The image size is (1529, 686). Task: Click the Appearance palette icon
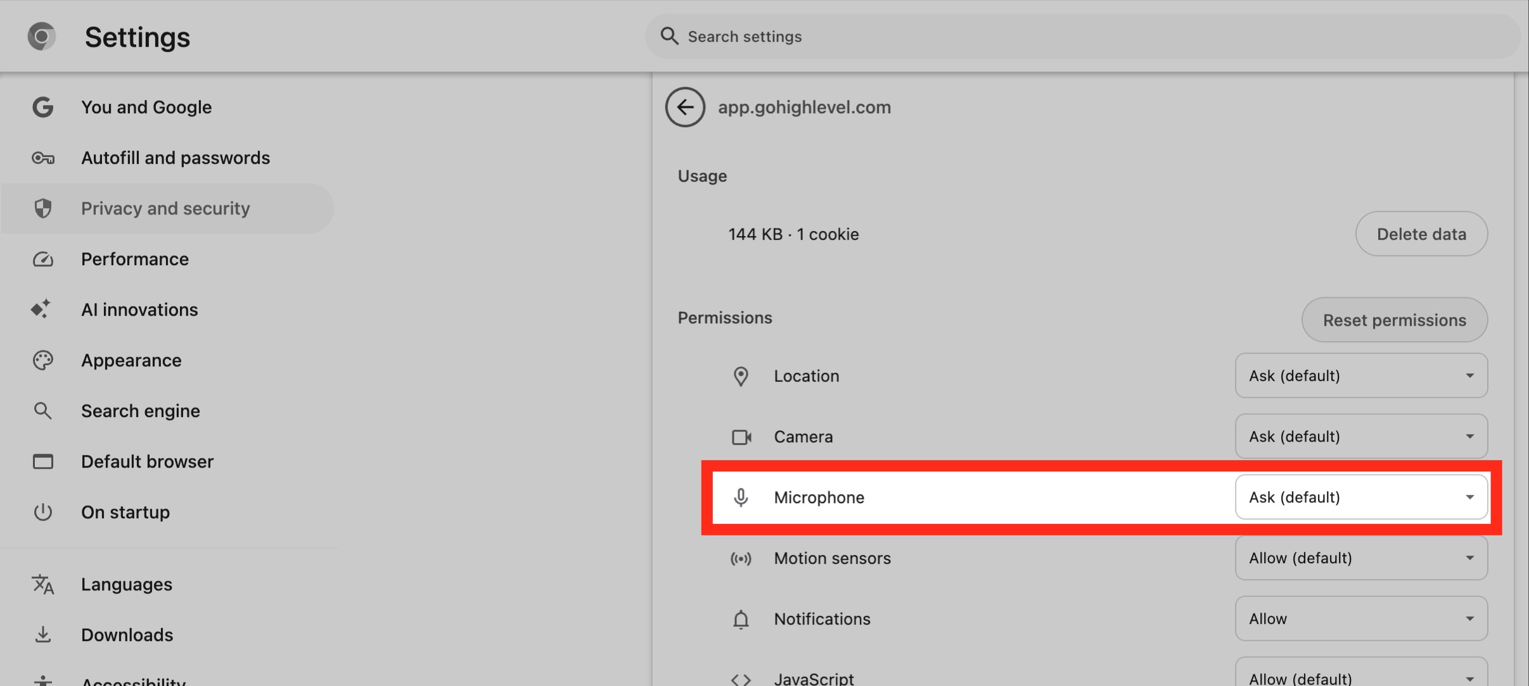pos(42,359)
